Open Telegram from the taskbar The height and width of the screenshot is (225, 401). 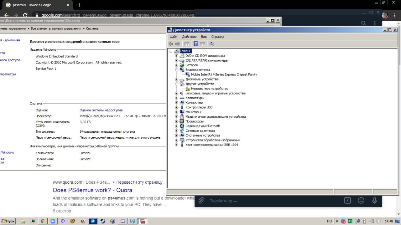pos(93,221)
